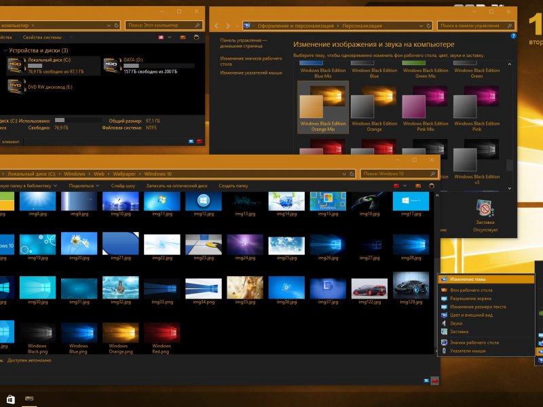Click help circle icon in This PC toolbar
The image size is (543, 407).
(196, 37)
